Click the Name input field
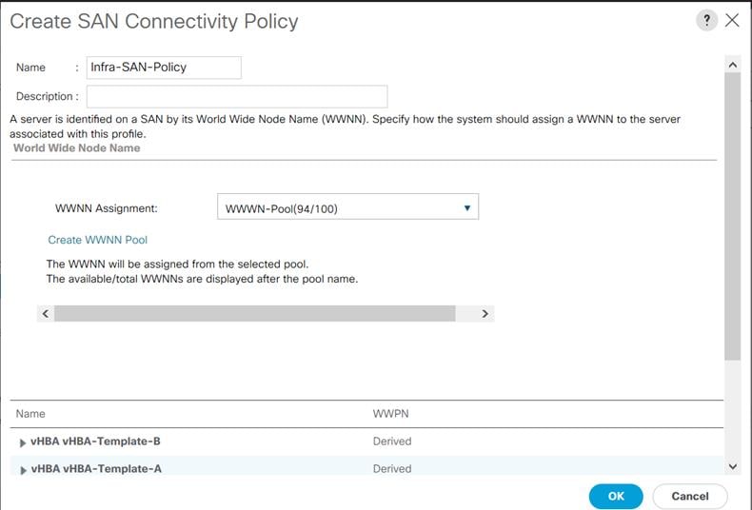This screenshot has height=510, width=752. pos(163,68)
